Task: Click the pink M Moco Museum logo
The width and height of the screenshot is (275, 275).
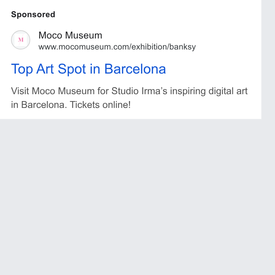Action: pyautogui.click(x=21, y=40)
